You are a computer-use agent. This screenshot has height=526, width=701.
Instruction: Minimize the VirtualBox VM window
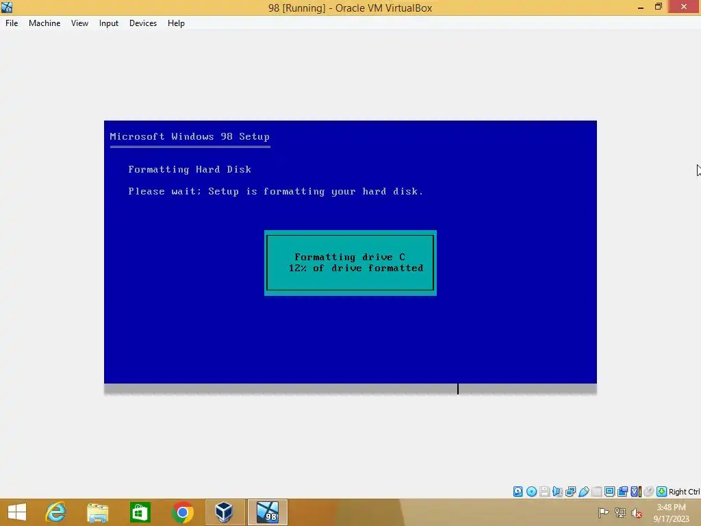[641, 8]
